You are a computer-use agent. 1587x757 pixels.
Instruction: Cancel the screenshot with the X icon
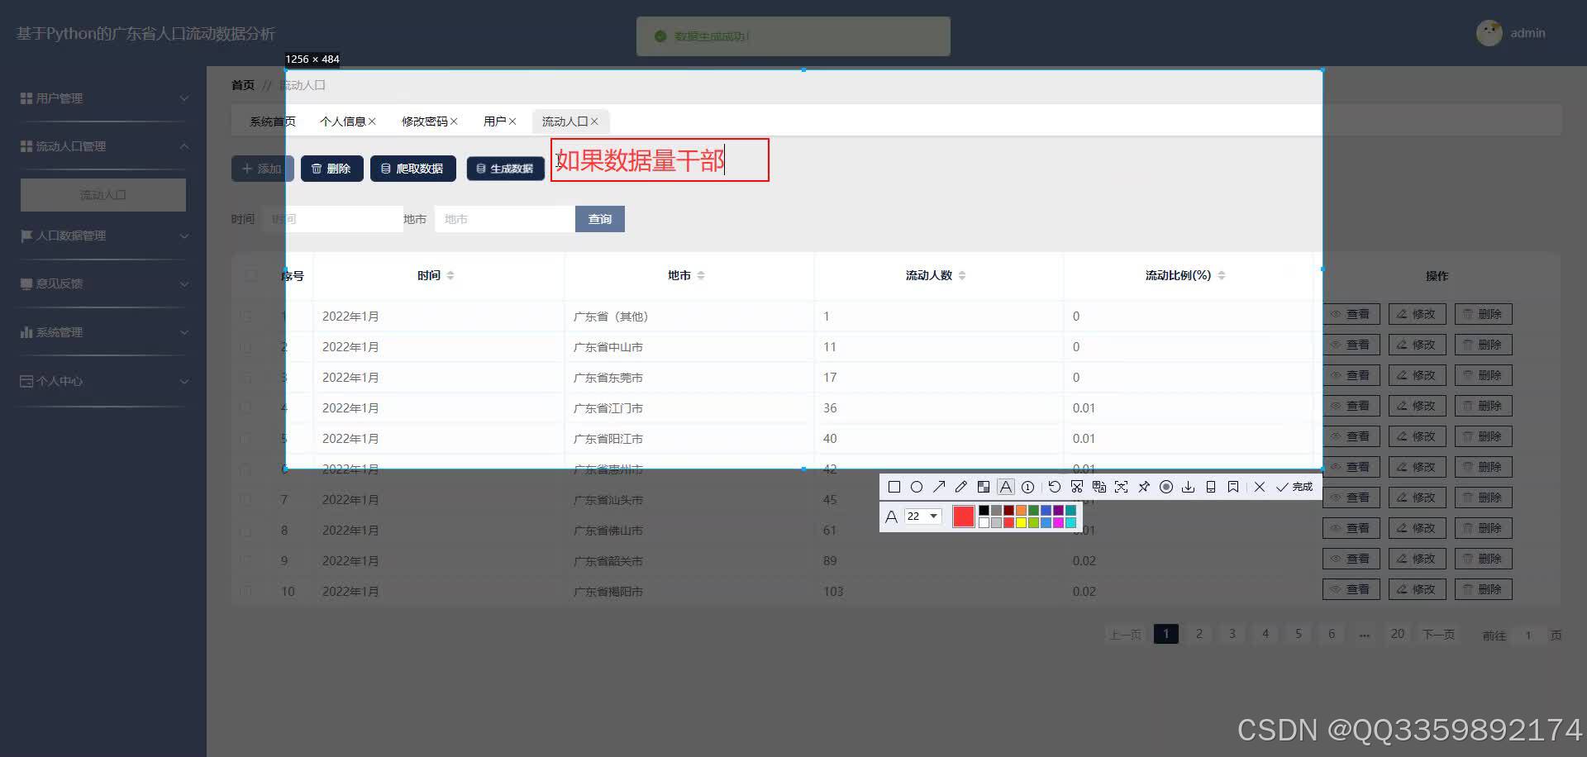point(1259,487)
